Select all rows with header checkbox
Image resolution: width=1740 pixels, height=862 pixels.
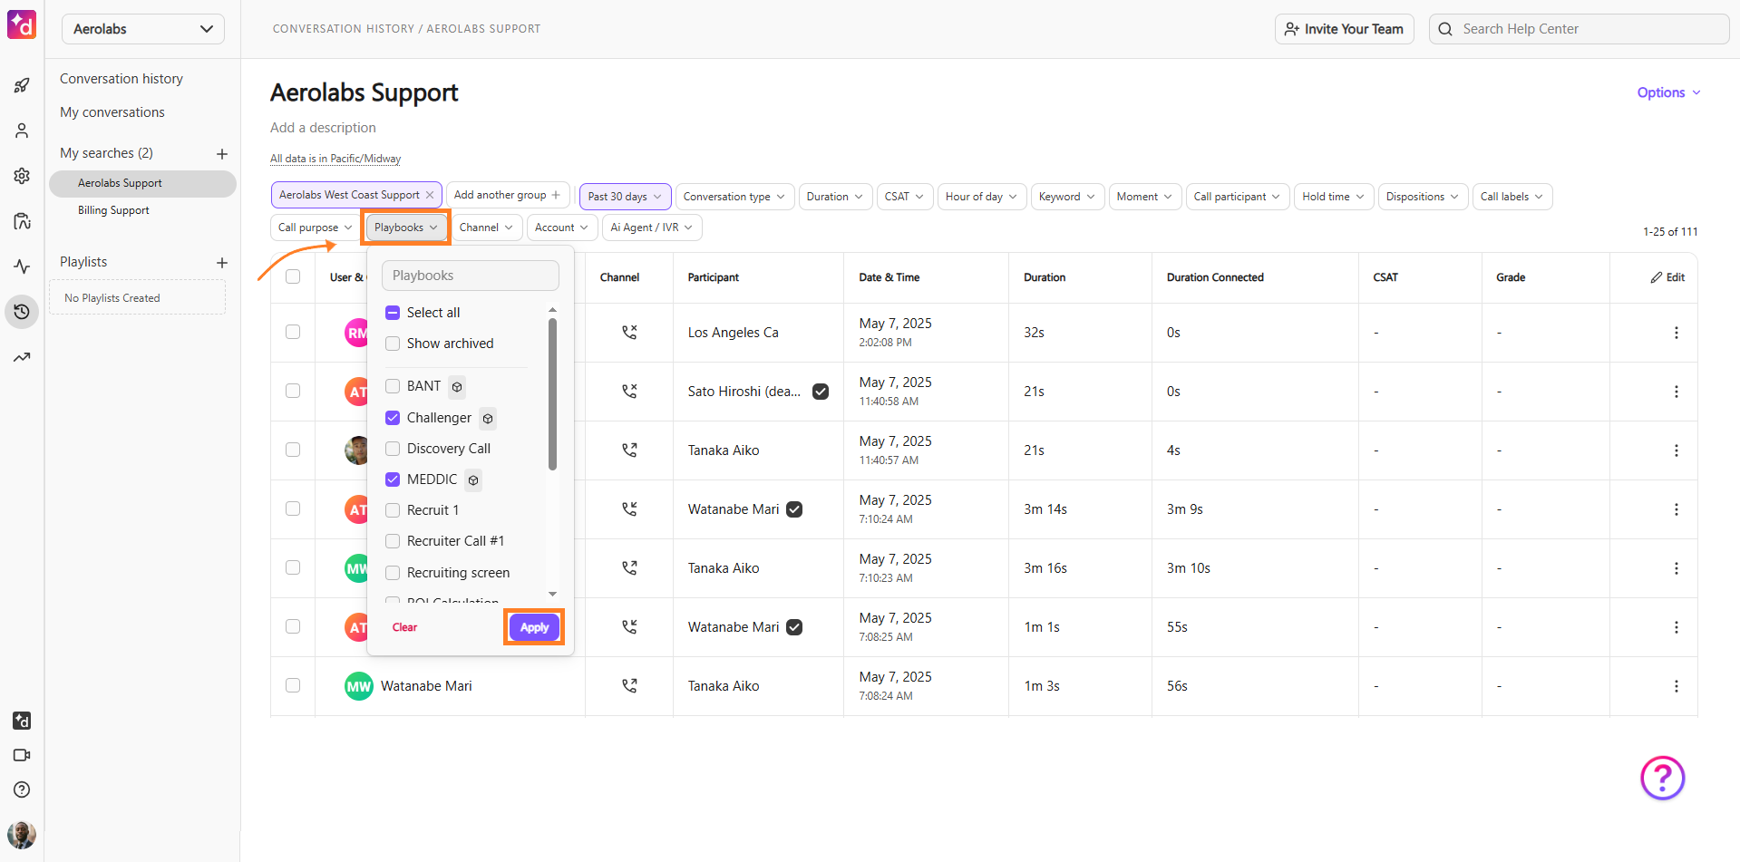(293, 276)
